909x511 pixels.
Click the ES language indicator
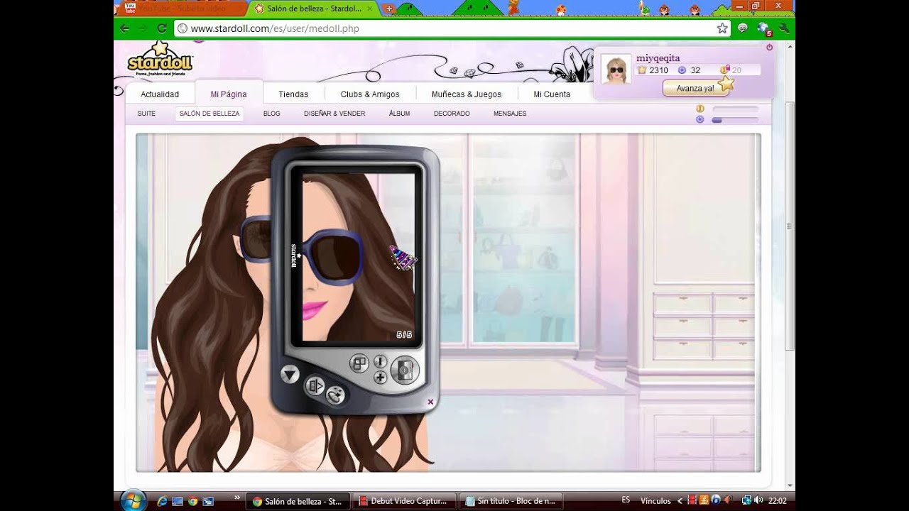pos(626,500)
